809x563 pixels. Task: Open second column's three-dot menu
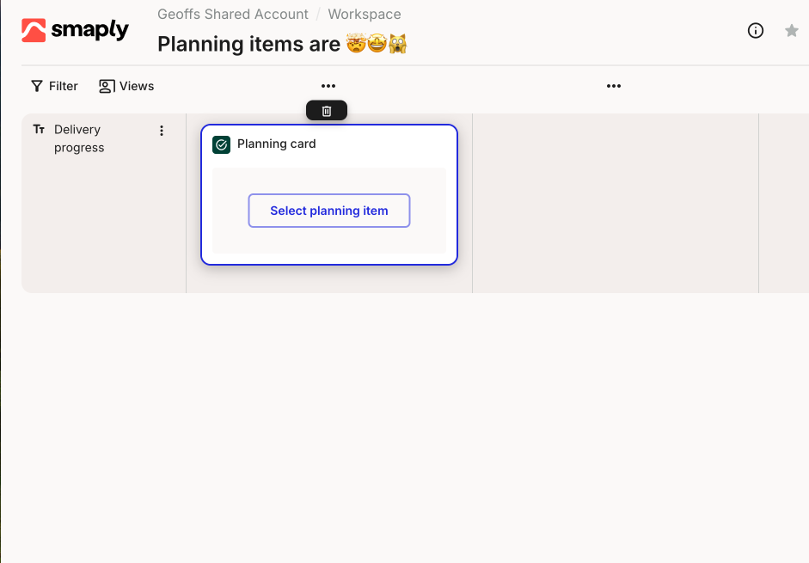[x=614, y=86]
